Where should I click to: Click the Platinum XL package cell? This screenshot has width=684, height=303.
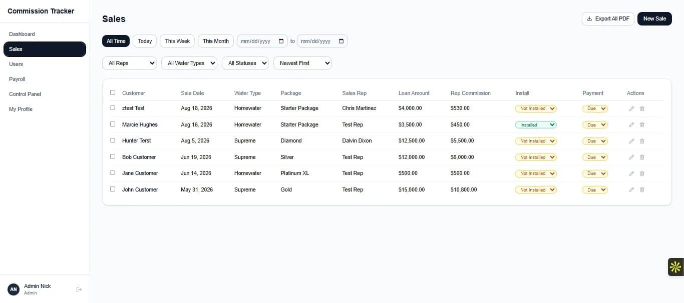[x=295, y=173]
